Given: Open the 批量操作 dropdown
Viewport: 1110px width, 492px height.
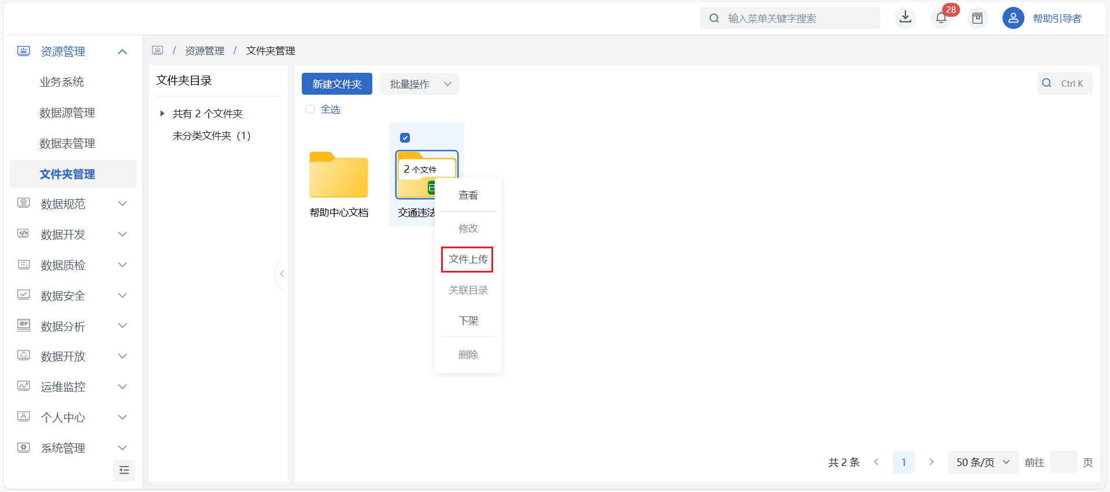Looking at the screenshot, I should coord(419,84).
